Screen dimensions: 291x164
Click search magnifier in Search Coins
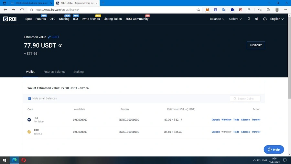click(235, 99)
